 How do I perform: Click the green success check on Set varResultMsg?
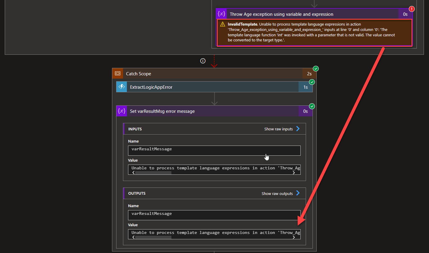tap(312, 106)
